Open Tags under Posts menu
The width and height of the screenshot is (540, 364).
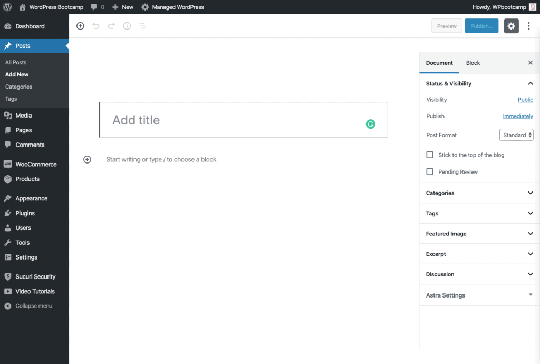click(x=11, y=99)
